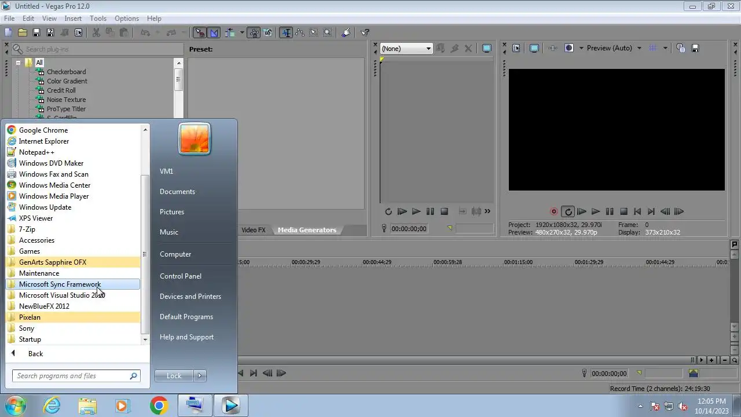Select Noise Texture generator in list

coord(66,100)
